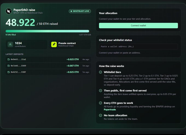Click the Whitelist tiers heading
Image resolution: width=186 pixels, height=135 pixels.
pyautogui.click(x=112, y=72)
